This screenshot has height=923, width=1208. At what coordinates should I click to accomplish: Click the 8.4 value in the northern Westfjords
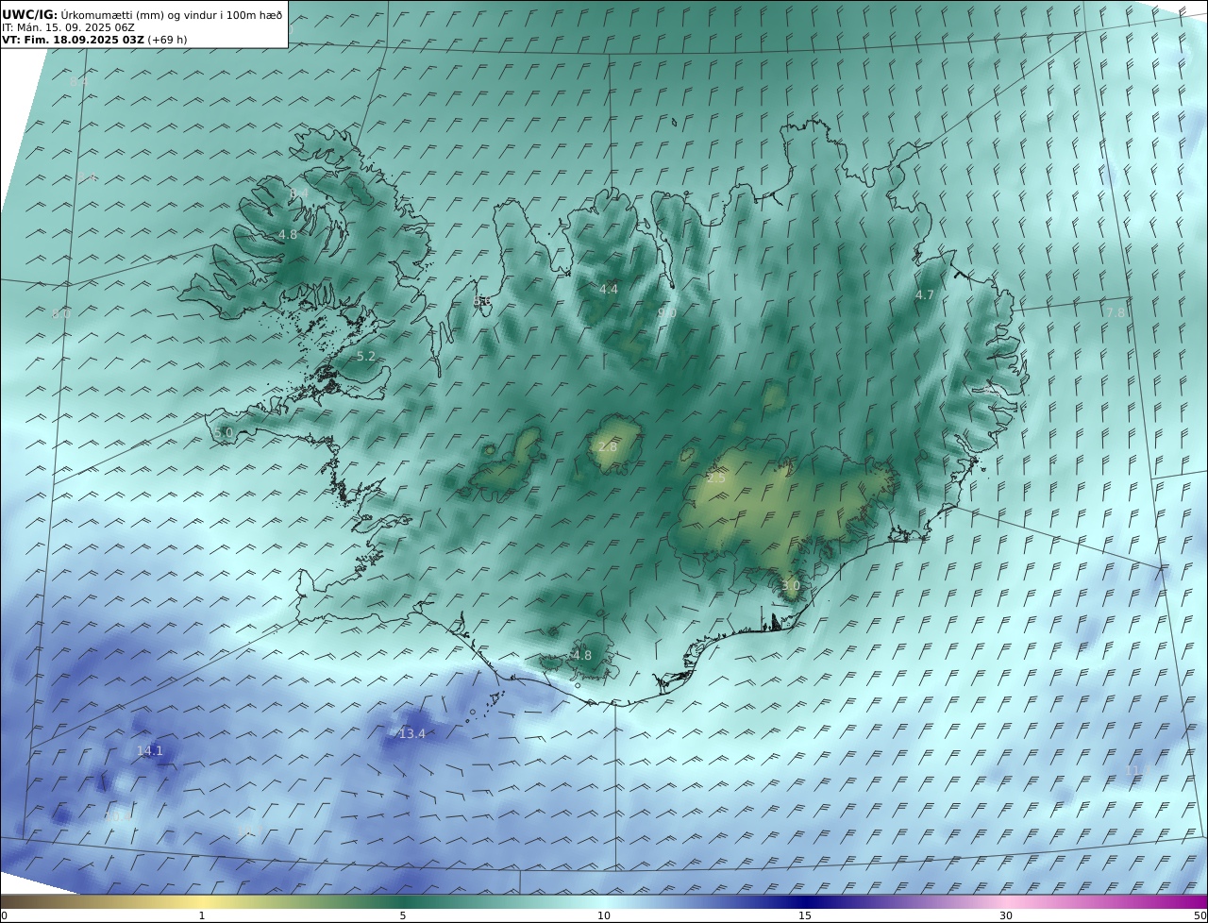pyautogui.click(x=299, y=193)
